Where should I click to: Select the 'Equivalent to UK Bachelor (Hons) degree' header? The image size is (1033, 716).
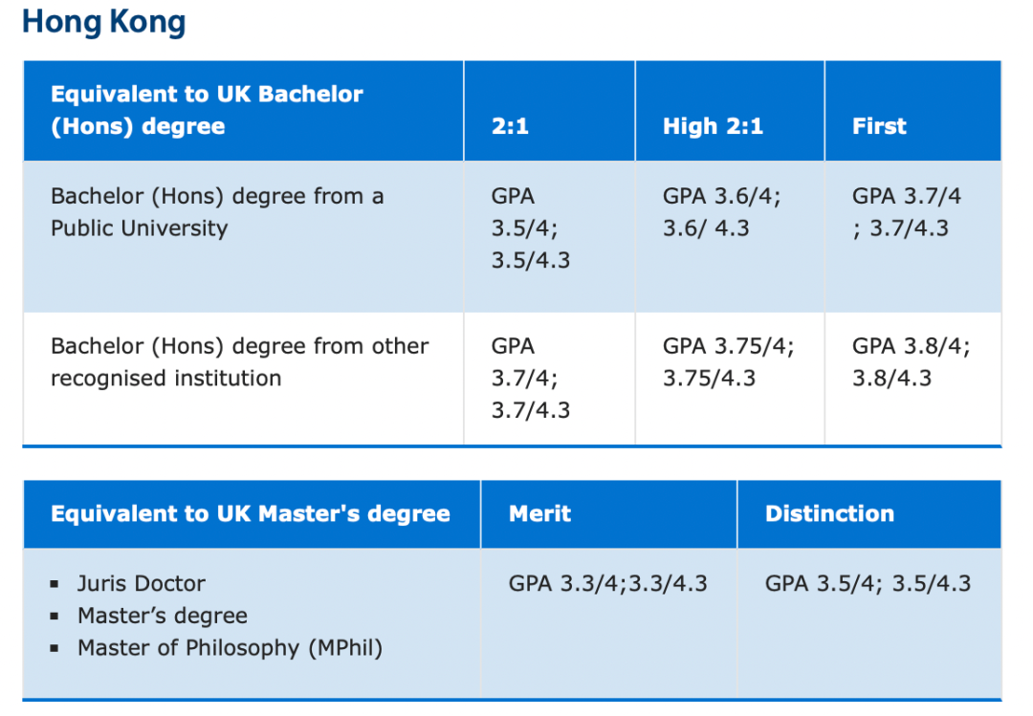click(207, 110)
